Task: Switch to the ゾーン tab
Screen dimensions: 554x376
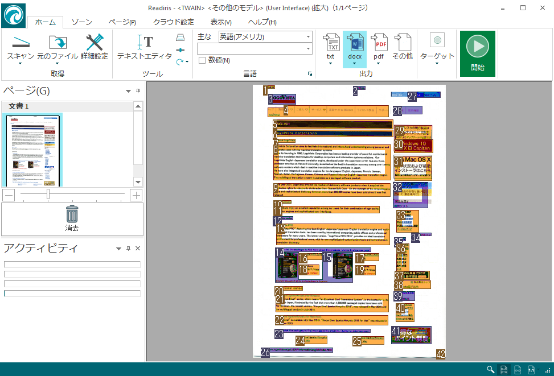Action: [x=81, y=22]
